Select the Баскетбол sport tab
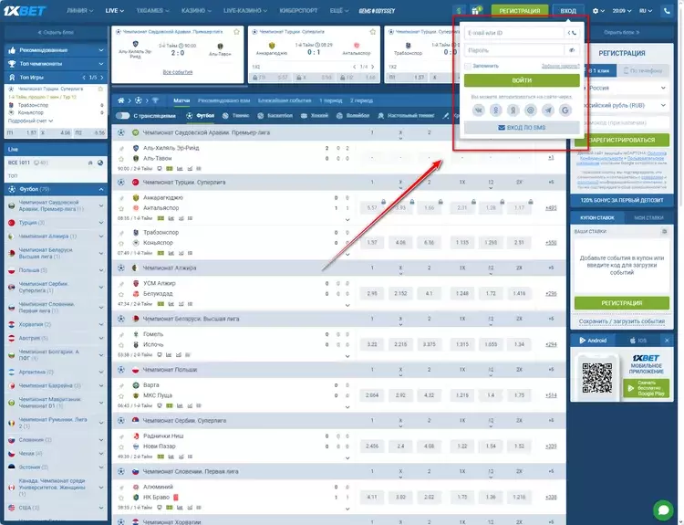The width and height of the screenshot is (684, 525). click(275, 116)
